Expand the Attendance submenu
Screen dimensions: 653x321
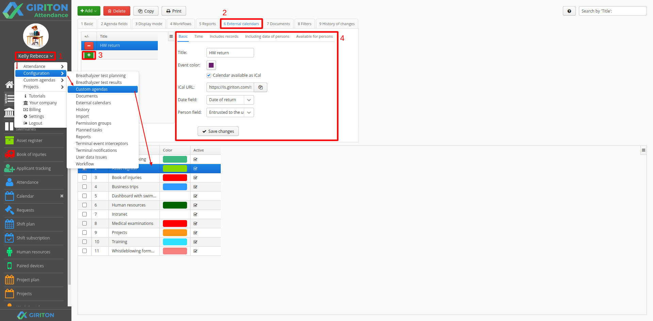tap(40, 67)
